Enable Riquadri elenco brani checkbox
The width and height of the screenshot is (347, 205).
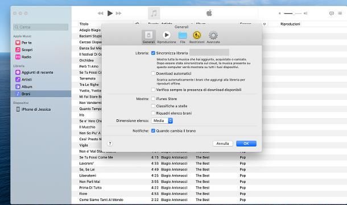[153, 113]
